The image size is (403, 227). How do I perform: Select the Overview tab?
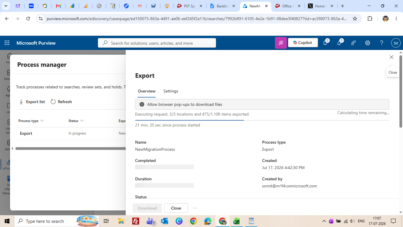tap(147, 91)
